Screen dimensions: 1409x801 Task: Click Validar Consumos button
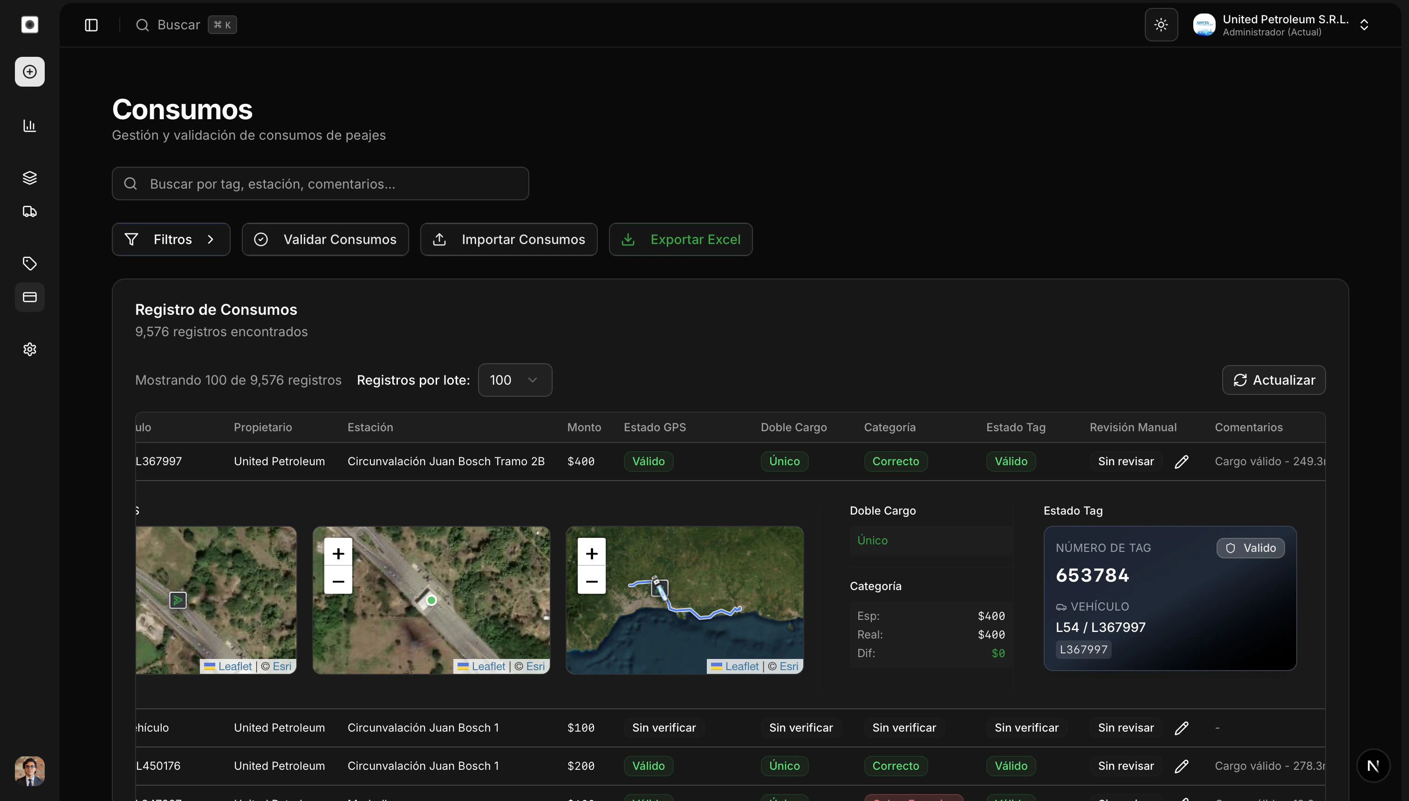pos(325,239)
